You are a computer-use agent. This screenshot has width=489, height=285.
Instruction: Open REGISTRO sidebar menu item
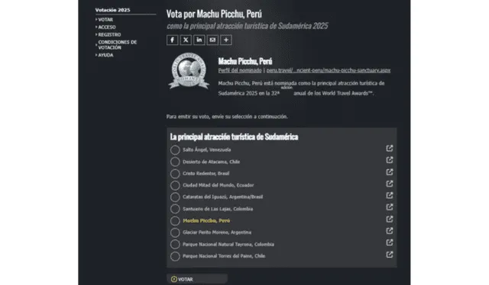pos(109,34)
